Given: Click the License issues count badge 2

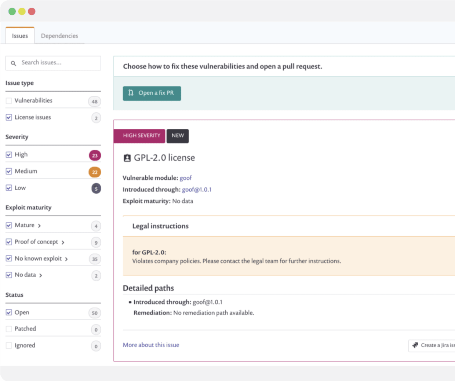Looking at the screenshot, I should pos(96,118).
